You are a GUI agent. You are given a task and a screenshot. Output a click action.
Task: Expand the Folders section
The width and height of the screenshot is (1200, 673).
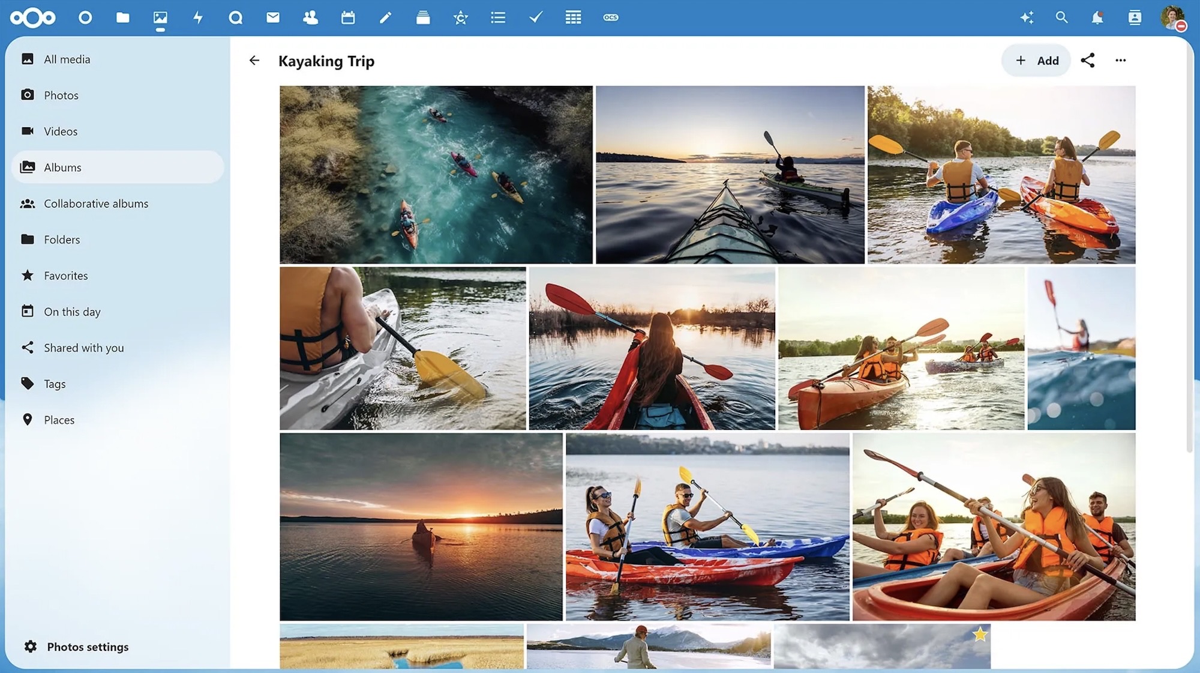[62, 239]
